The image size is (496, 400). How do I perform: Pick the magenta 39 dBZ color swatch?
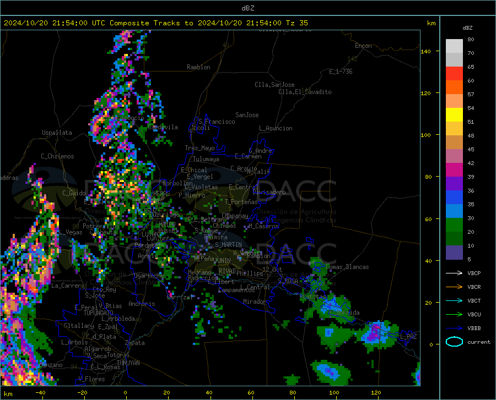coord(454,169)
